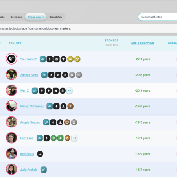
Task: Switch to the Crowd Age tab
Action: 55,17
